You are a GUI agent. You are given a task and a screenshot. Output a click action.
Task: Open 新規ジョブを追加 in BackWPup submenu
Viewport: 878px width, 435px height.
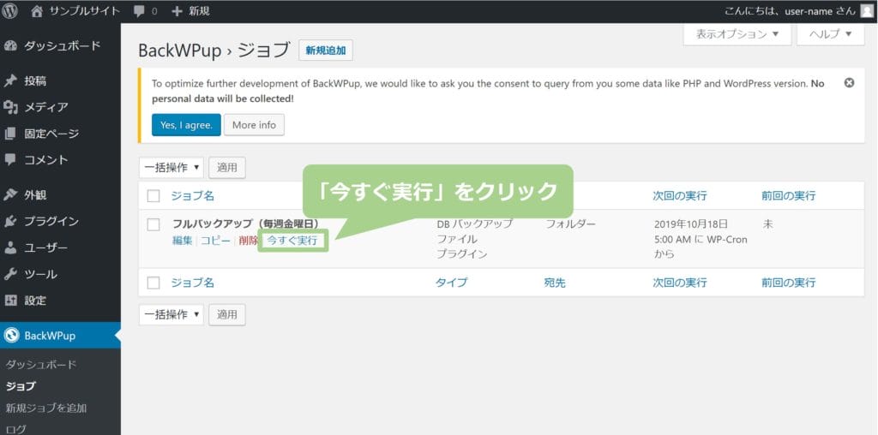coord(45,408)
